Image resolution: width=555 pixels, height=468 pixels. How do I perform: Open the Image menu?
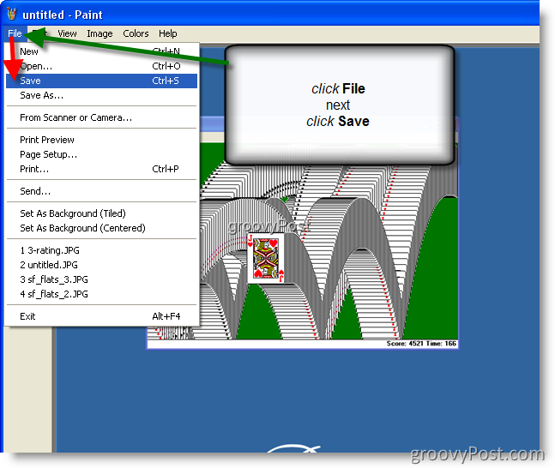[x=100, y=33]
